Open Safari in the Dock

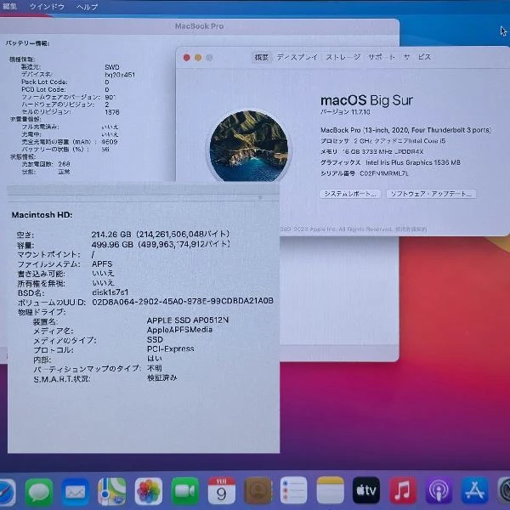[7, 491]
